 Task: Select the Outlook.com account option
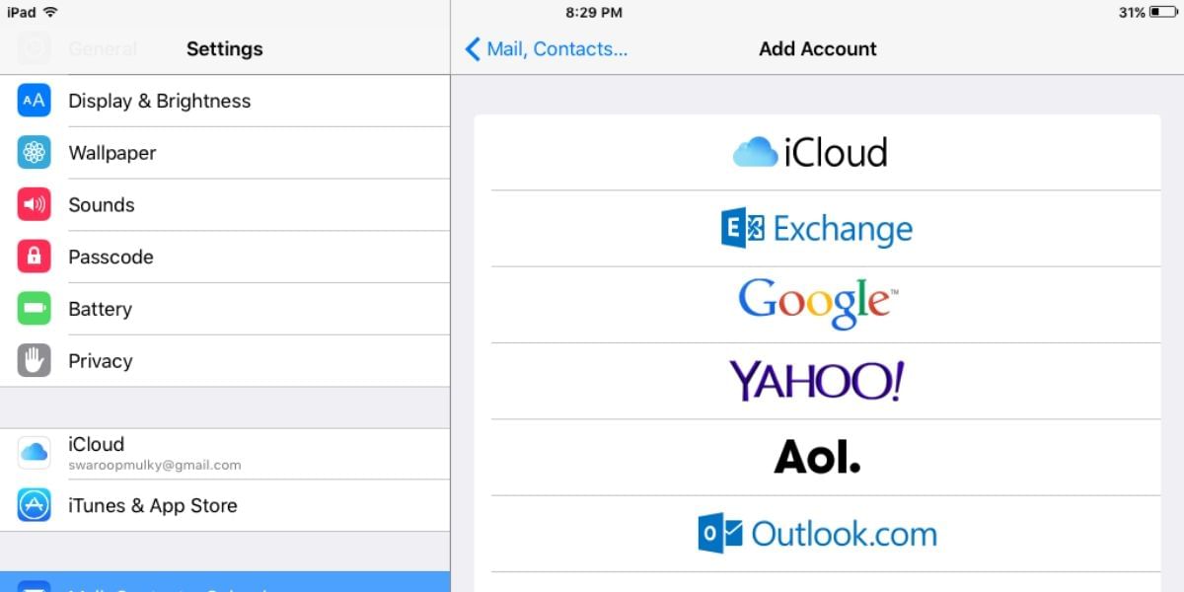pos(817,534)
